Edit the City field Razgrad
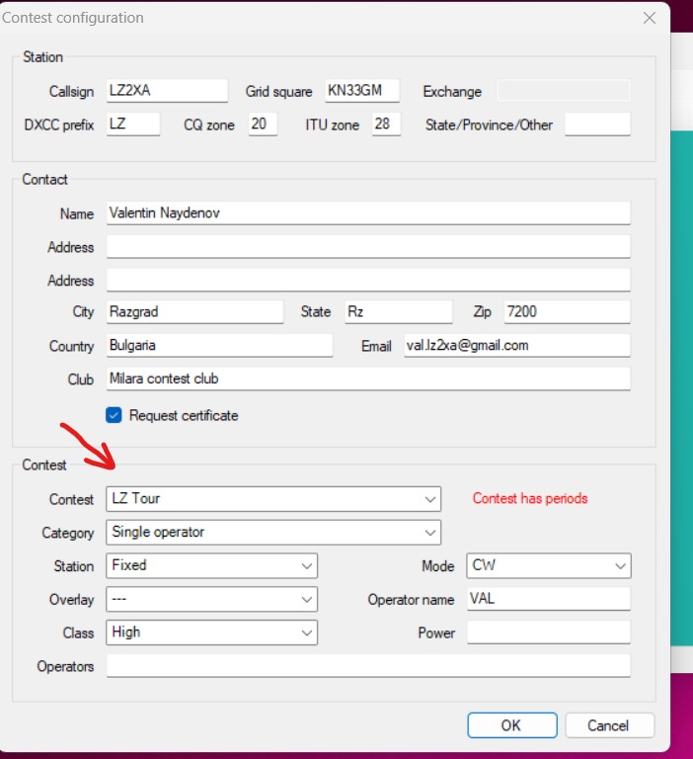 194,311
